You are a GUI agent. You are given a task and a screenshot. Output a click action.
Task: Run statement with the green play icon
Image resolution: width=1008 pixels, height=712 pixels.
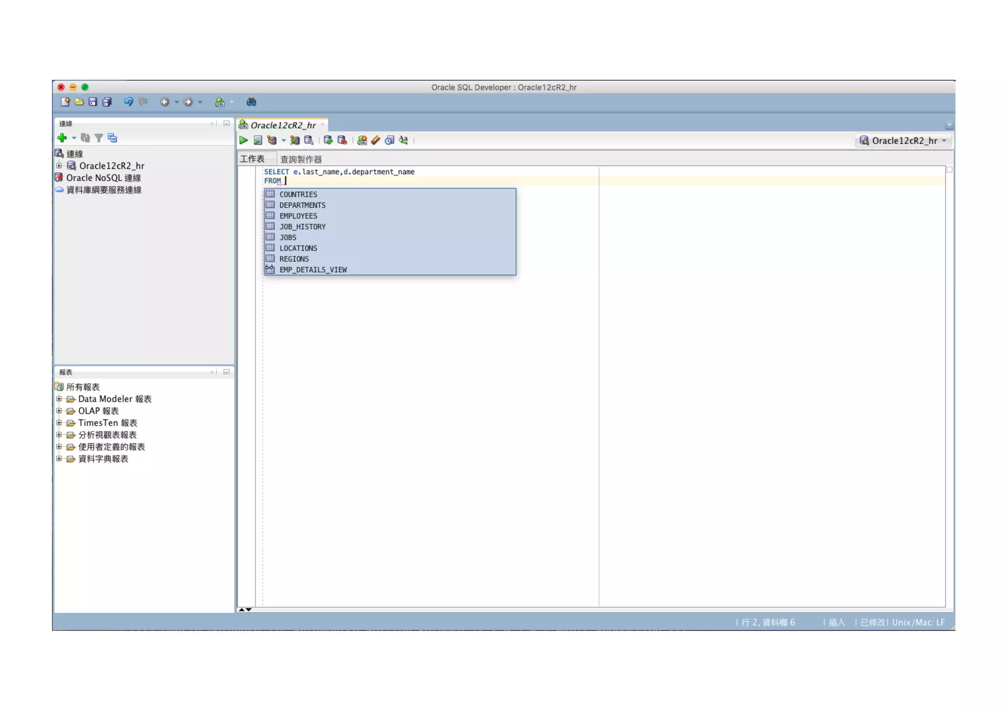click(x=244, y=140)
